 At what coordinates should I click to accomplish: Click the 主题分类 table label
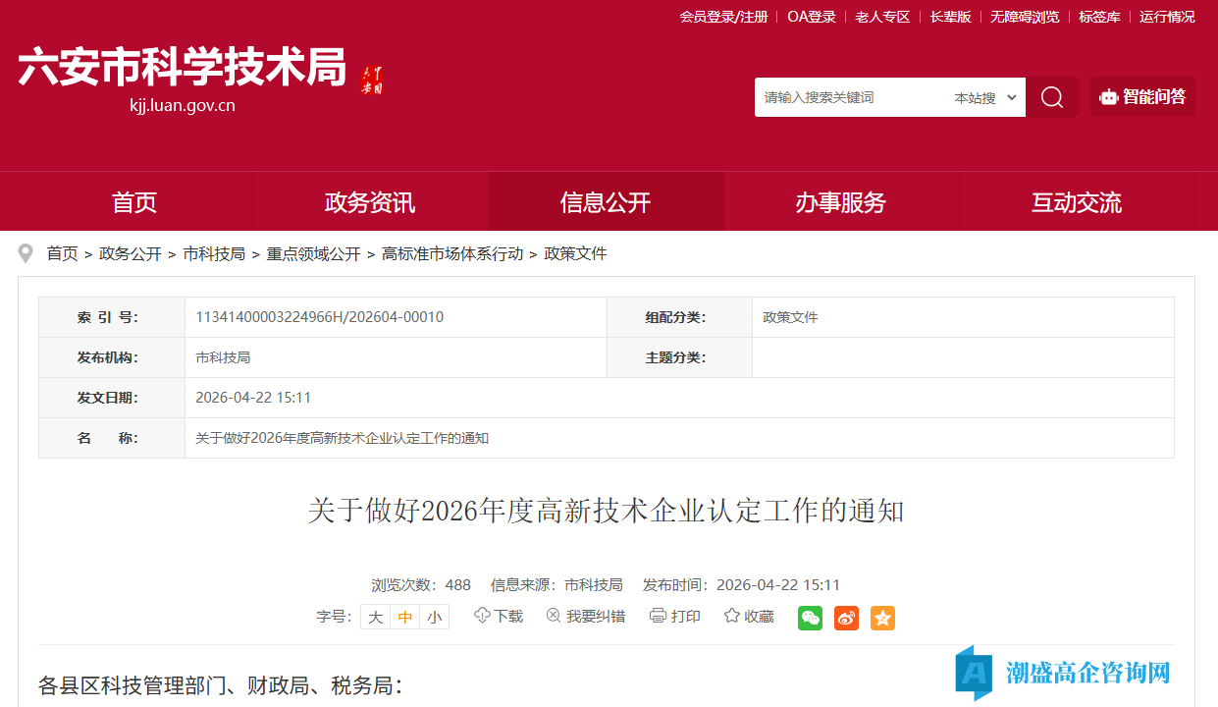(675, 357)
